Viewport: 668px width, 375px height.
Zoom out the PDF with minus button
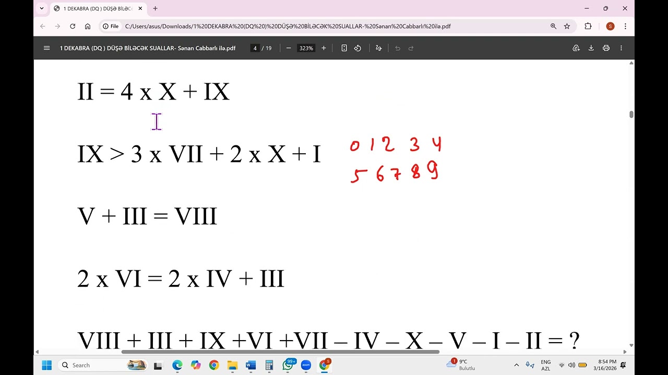click(289, 48)
